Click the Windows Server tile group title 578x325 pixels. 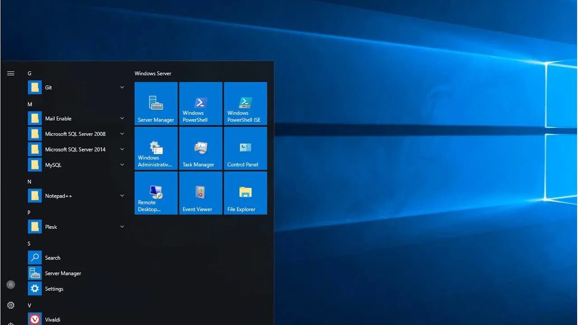click(x=153, y=73)
